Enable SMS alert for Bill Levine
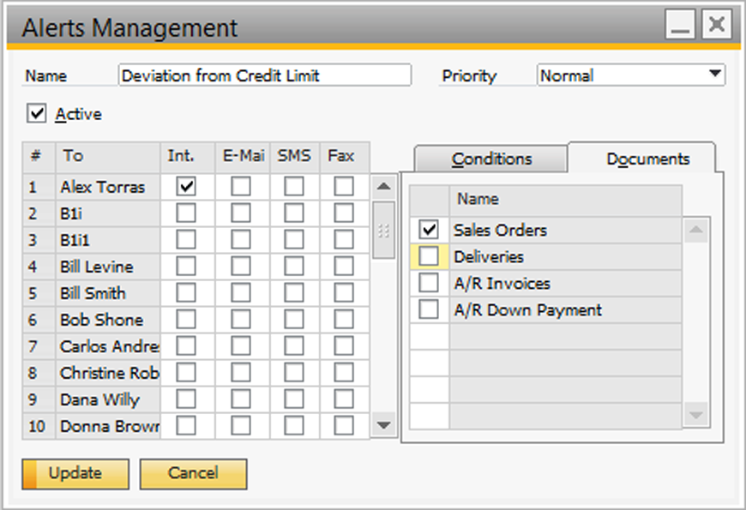The image size is (746, 510). pos(294,266)
